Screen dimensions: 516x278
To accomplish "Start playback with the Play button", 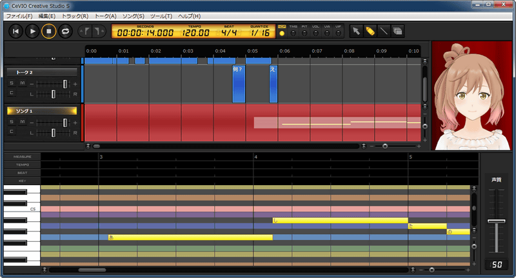I will point(32,31).
